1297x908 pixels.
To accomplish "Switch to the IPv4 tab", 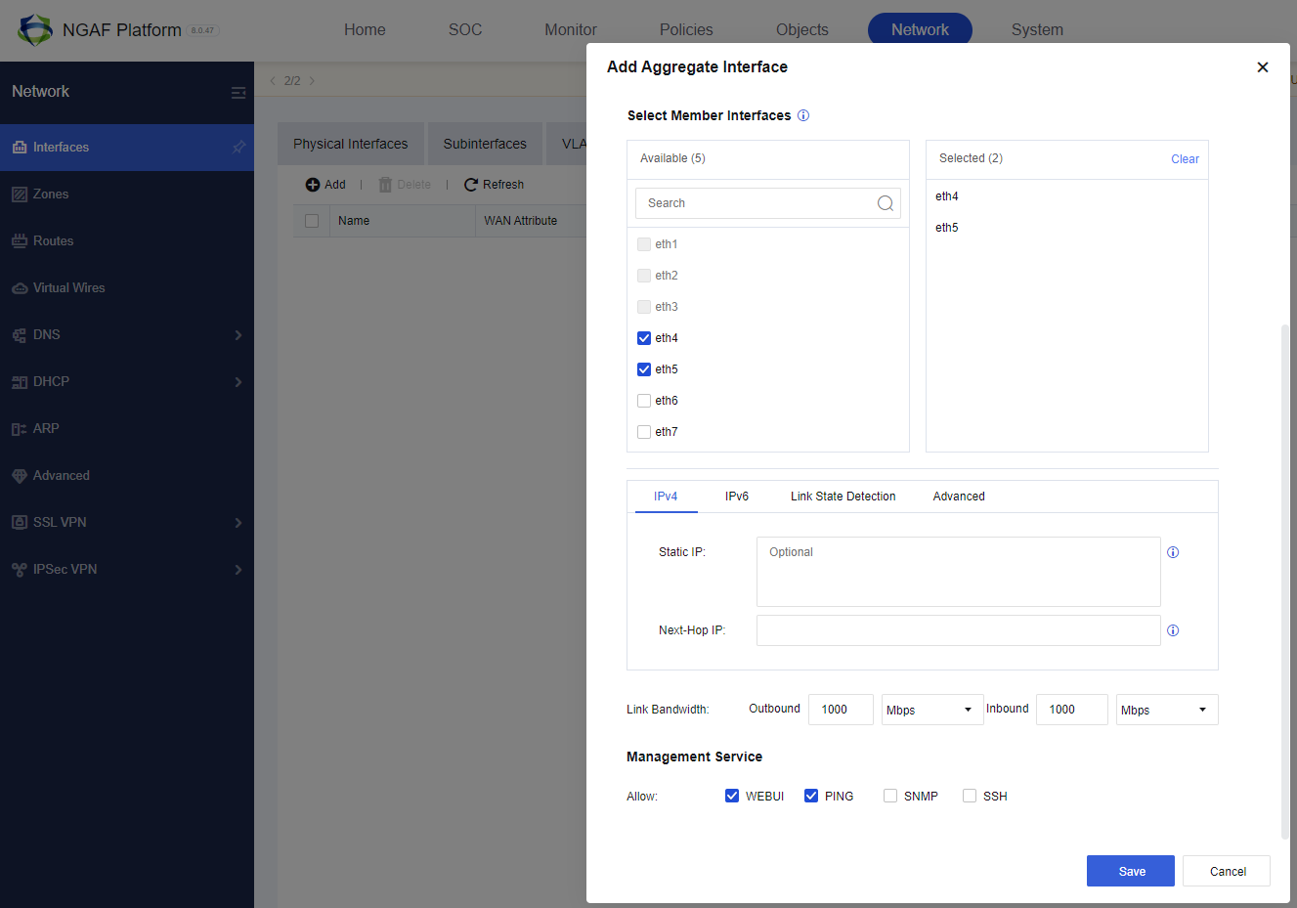I will 666,497.
